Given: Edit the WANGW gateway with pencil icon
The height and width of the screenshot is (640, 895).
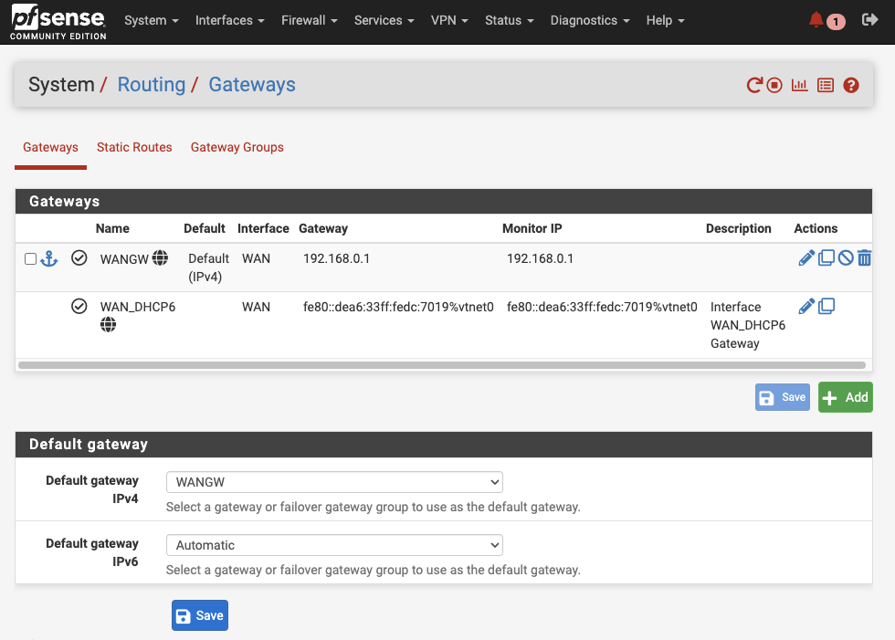Looking at the screenshot, I should click(806, 258).
